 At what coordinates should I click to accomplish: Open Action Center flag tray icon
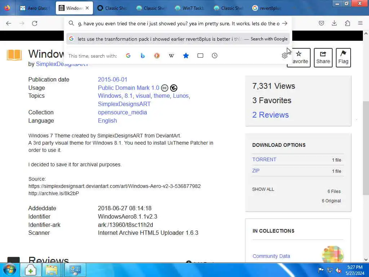point(320,270)
